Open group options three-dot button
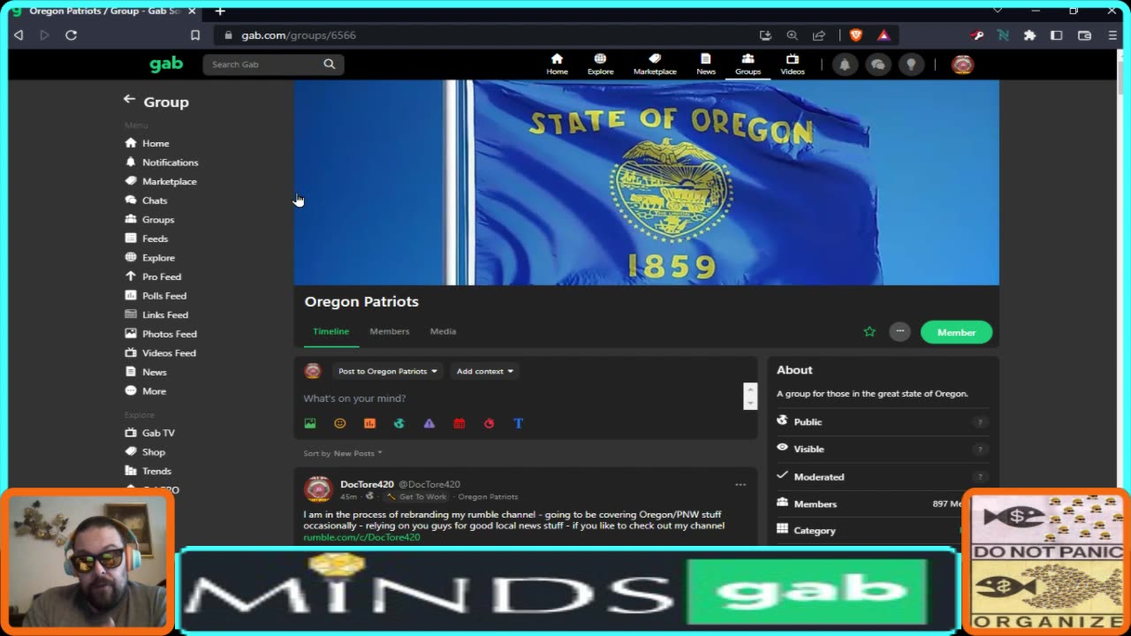The width and height of the screenshot is (1131, 636). (x=899, y=331)
